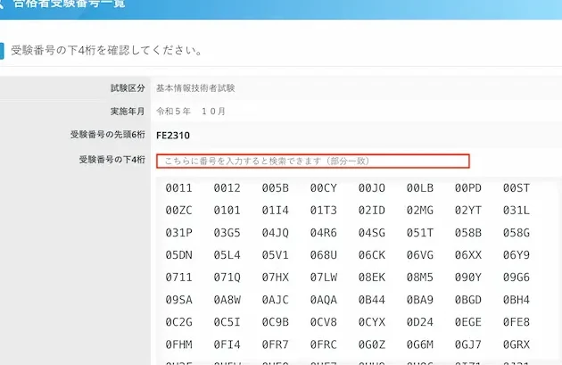562x365 pixels.
Task: Select exam number 00JO
Action: [372, 188]
